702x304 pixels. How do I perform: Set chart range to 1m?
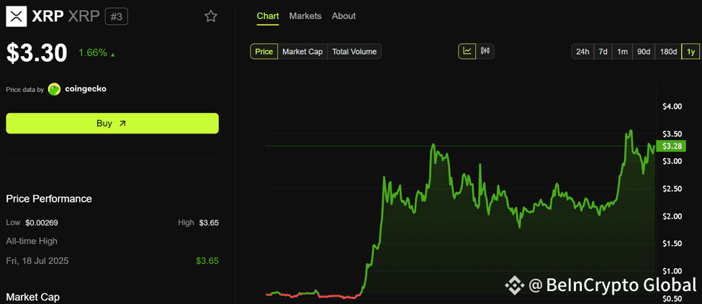pos(622,52)
